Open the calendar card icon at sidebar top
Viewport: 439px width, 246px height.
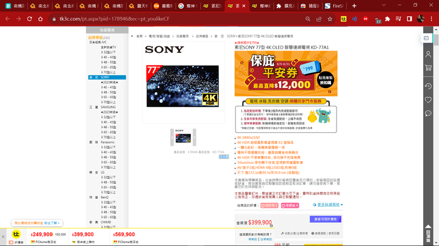(x=426, y=38)
